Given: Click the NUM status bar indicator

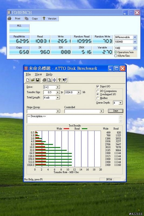Looking at the screenshot, I should point(109,179).
